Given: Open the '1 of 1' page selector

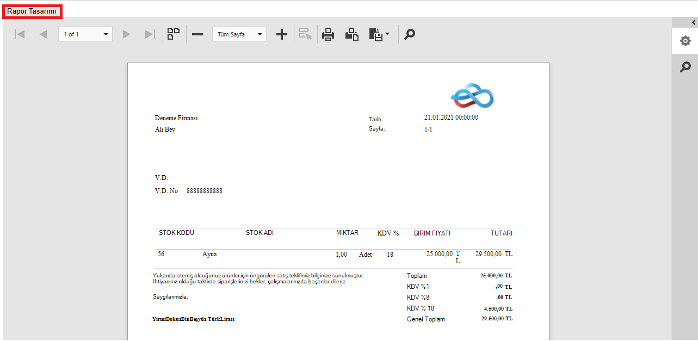Looking at the screenshot, I should (85, 34).
